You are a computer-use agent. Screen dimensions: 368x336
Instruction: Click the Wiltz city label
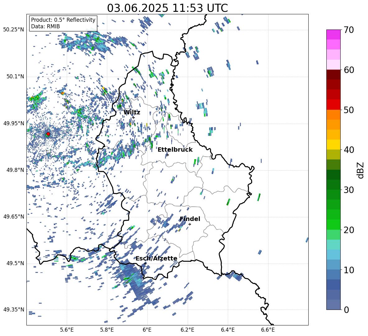(x=132, y=113)
